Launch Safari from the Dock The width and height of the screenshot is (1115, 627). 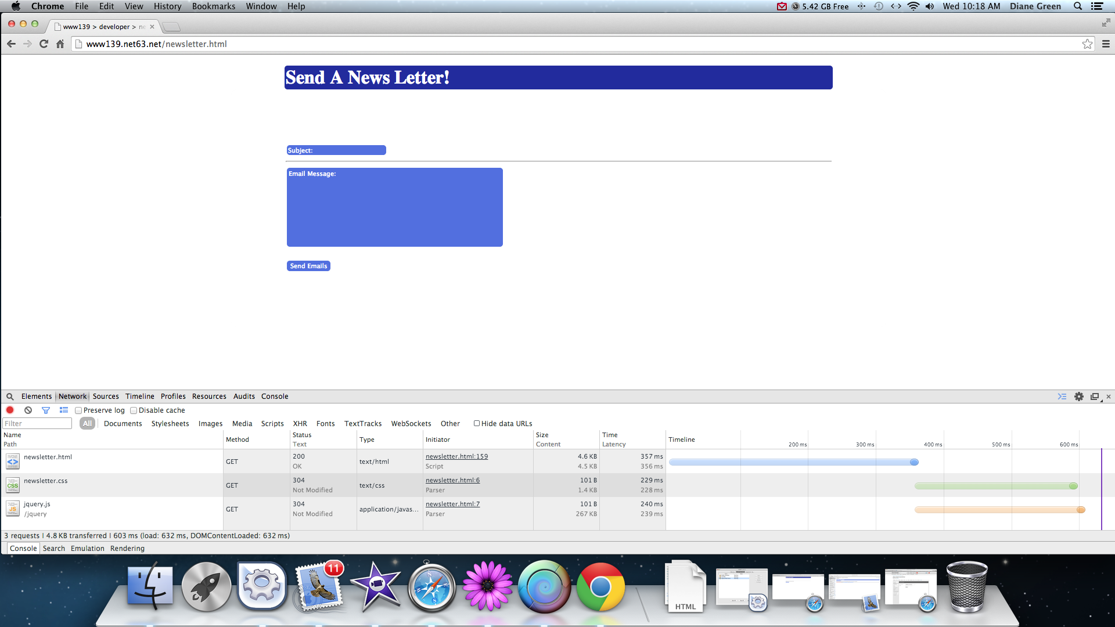point(432,588)
